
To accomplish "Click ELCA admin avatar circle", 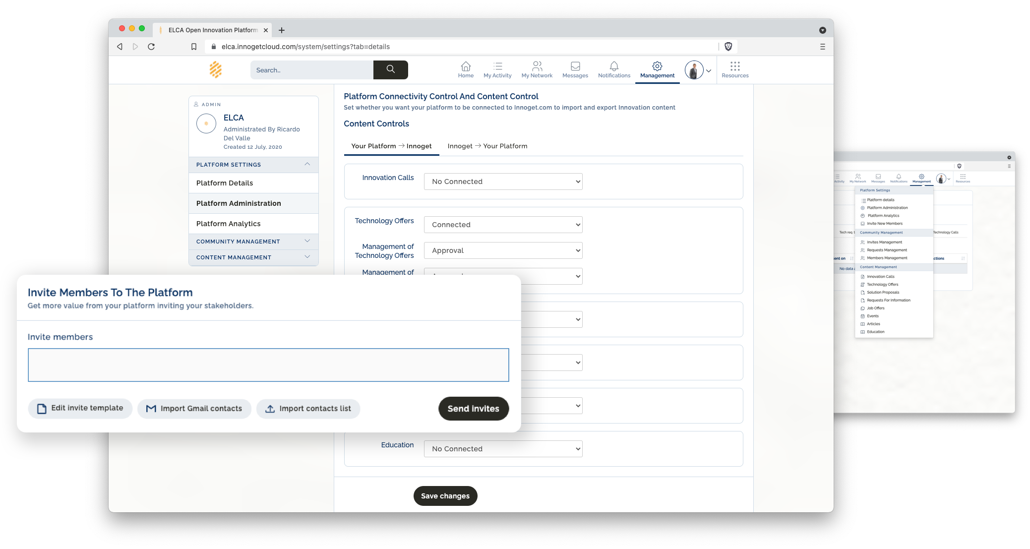I will pos(206,123).
